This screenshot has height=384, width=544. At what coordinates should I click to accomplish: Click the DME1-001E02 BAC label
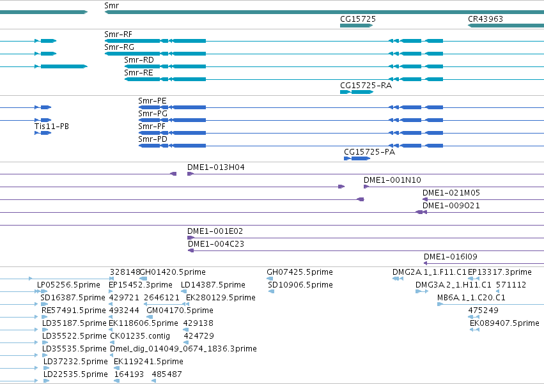215,231
